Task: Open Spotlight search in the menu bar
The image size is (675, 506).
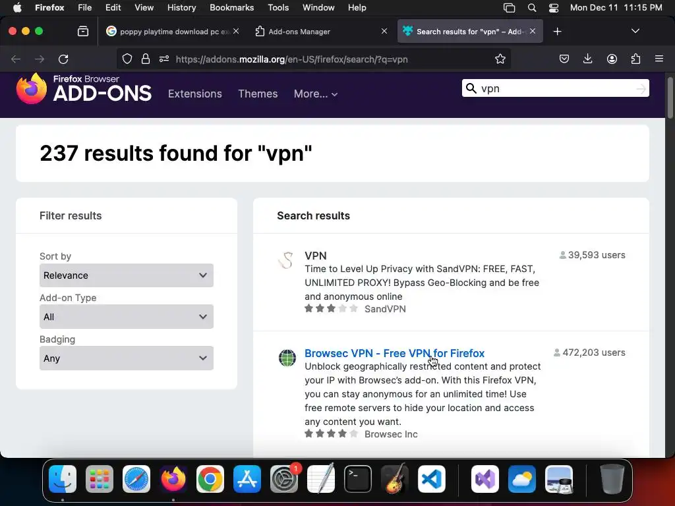Action: (532, 8)
